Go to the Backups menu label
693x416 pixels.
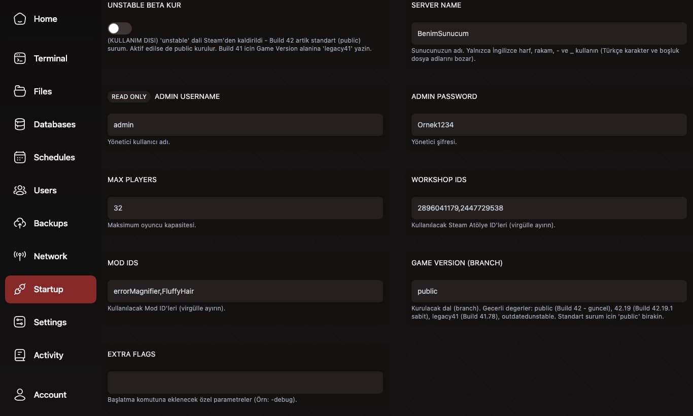pos(51,223)
